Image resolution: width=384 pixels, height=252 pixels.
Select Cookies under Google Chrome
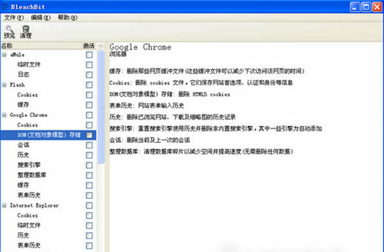tap(28, 125)
